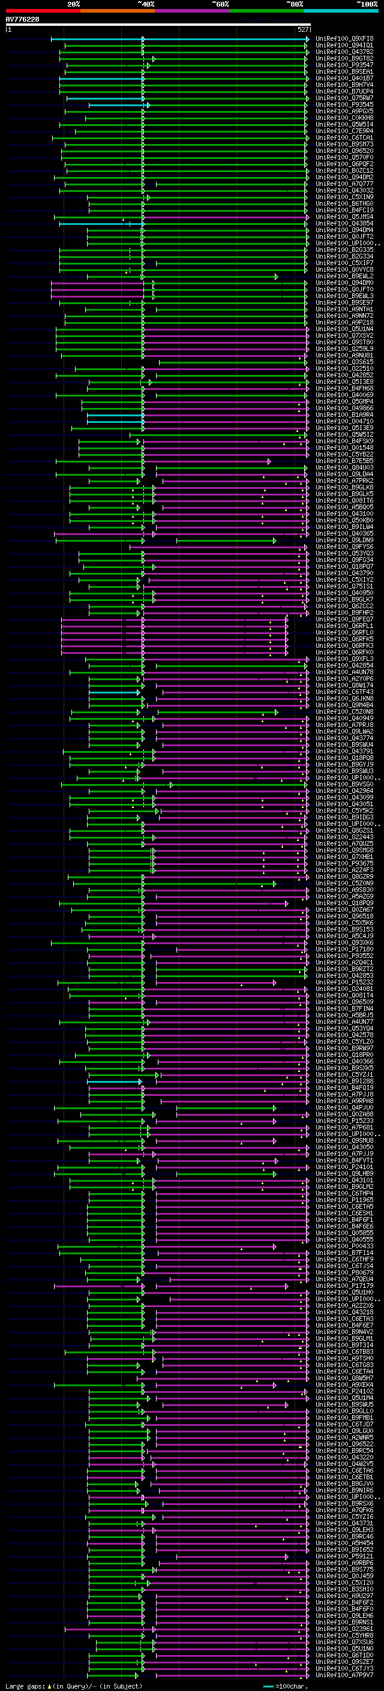Select the UniRef100_Q43782 entry
The width and height of the screenshot is (384, 1691).
coord(344,52)
